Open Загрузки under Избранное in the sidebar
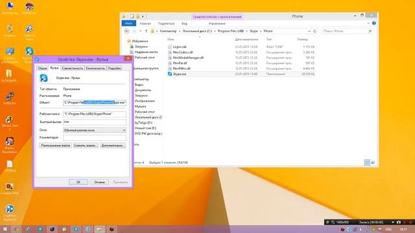 pos(141,47)
